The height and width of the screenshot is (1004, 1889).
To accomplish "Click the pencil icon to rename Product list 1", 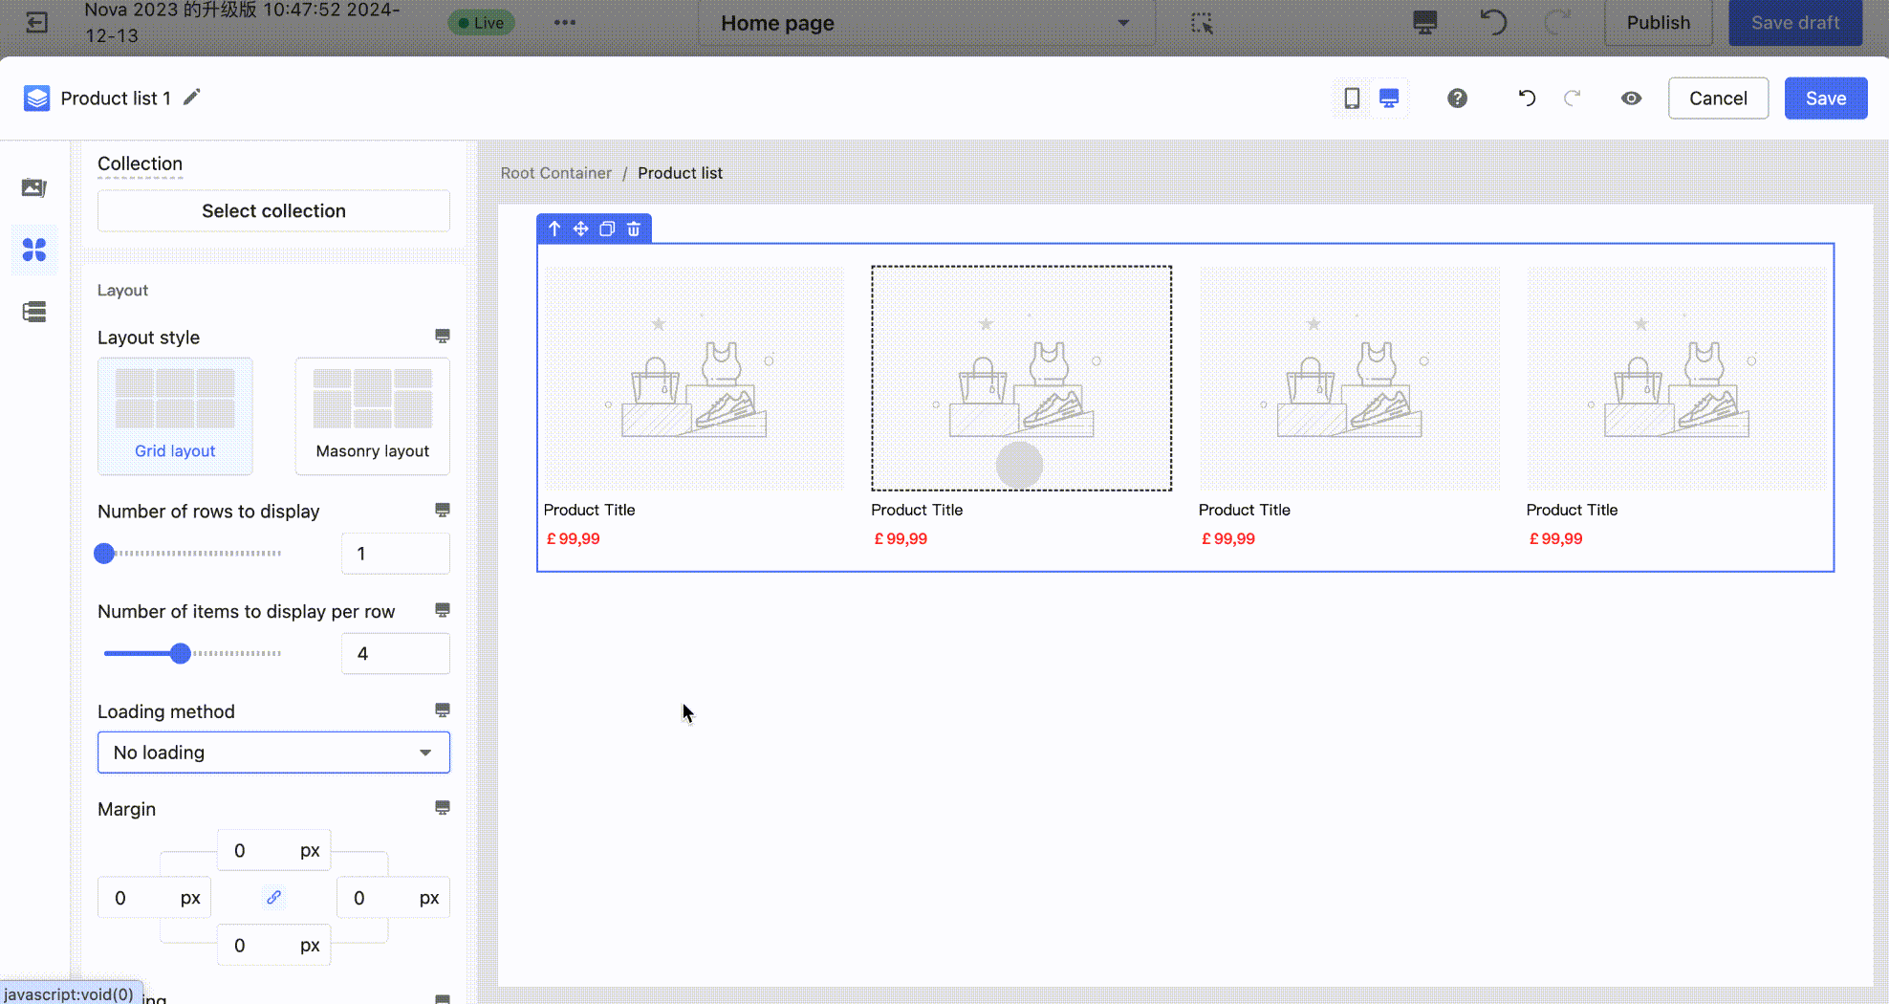I will 192,98.
